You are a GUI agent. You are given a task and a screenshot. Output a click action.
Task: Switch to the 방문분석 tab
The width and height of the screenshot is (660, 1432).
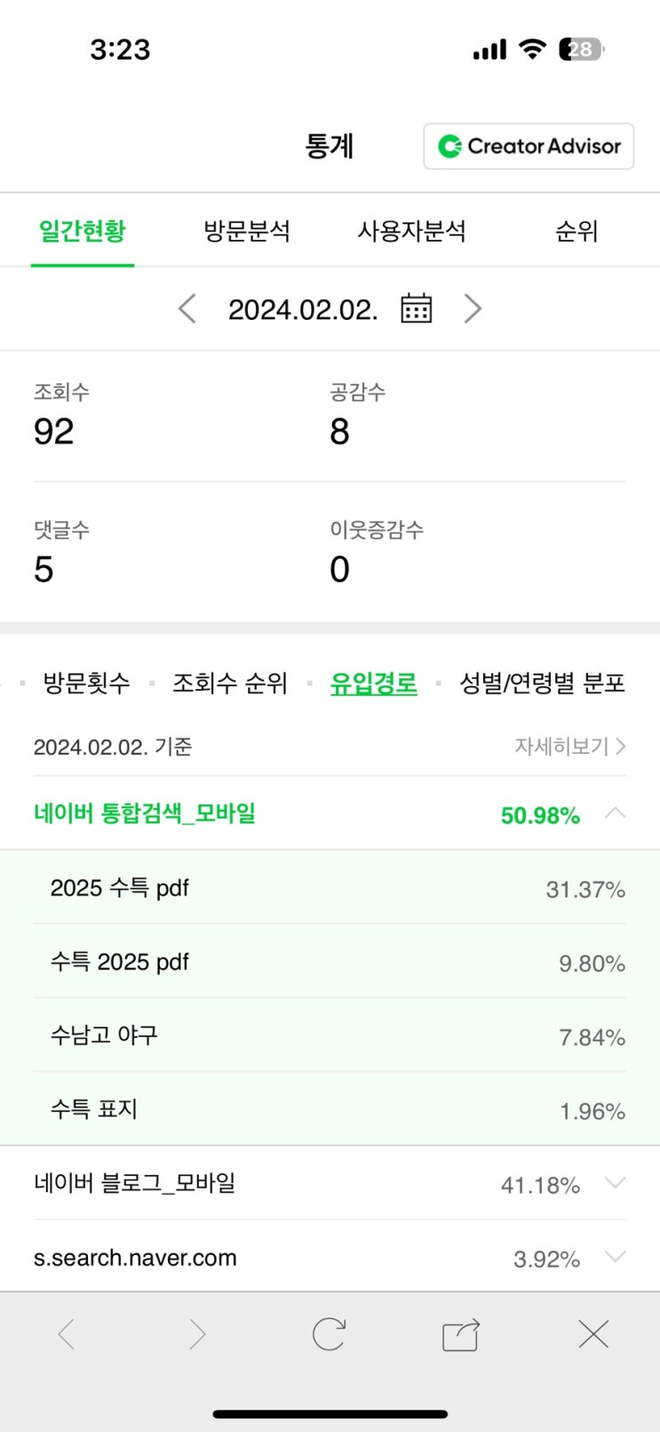click(247, 231)
